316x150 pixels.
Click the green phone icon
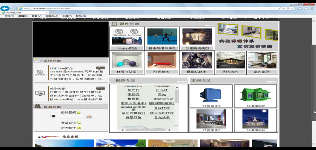pos(79,123)
